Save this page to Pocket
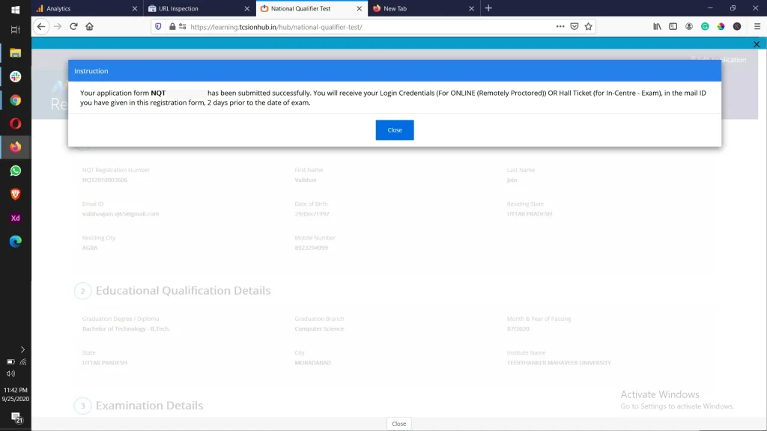767x431 pixels. click(574, 27)
